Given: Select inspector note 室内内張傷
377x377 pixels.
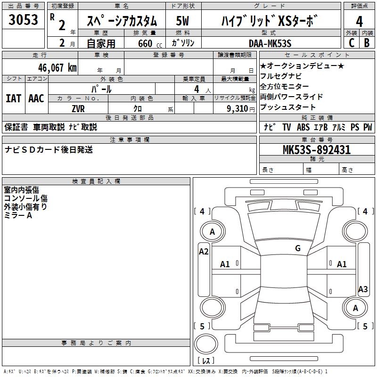Looking at the screenshot, I should [21, 190].
